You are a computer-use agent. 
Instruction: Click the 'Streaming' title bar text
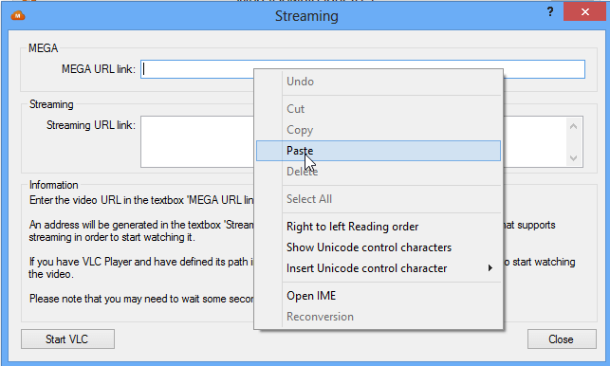[306, 16]
